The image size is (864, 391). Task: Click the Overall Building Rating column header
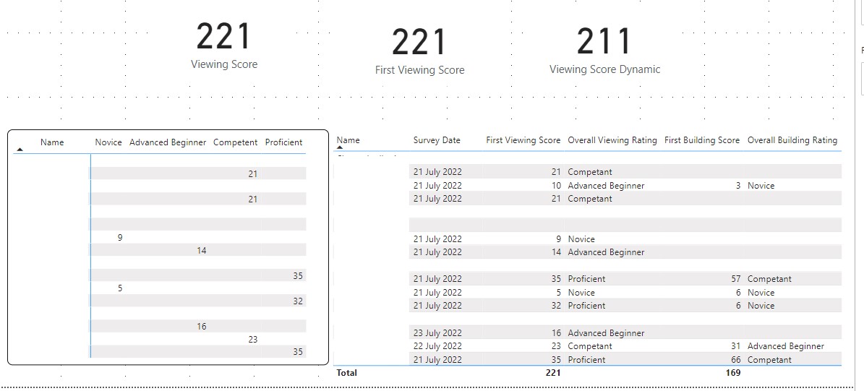tap(792, 140)
